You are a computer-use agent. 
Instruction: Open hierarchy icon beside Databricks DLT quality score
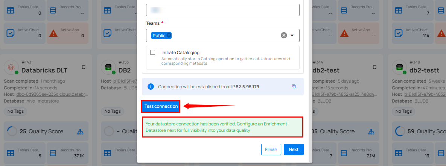tap(80, 131)
